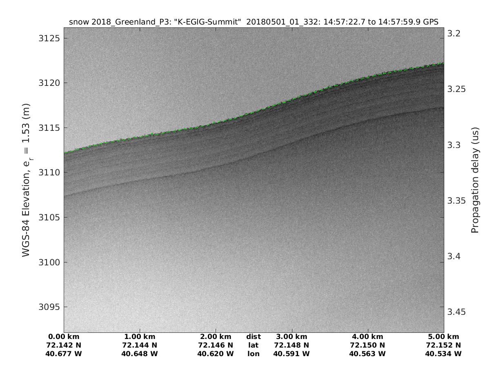The width and height of the screenshot is (490, 368).
Task: Click the 5.00 km distance label
Action: (x=443, y=337)
